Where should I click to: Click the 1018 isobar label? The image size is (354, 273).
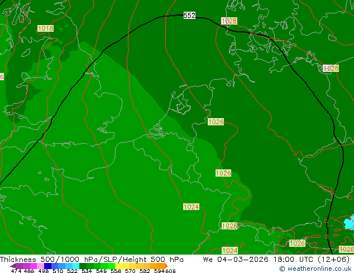pyautogui.click(x=45, y=28)
